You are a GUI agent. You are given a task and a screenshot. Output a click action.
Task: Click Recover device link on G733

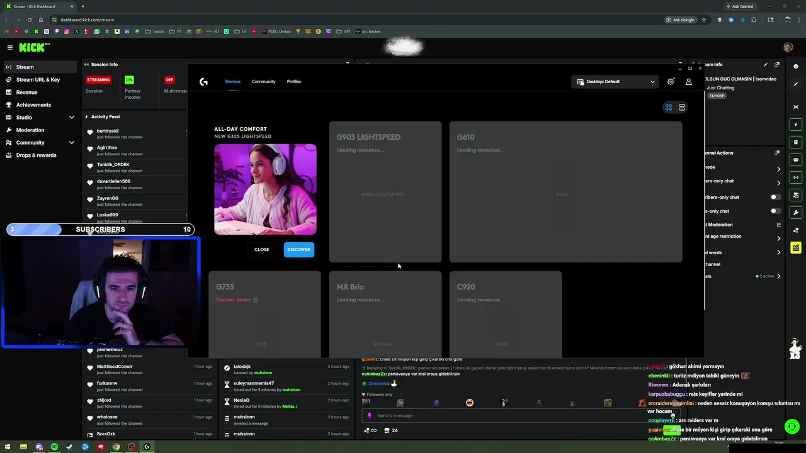pyautogui.click(x=234, y=300)
